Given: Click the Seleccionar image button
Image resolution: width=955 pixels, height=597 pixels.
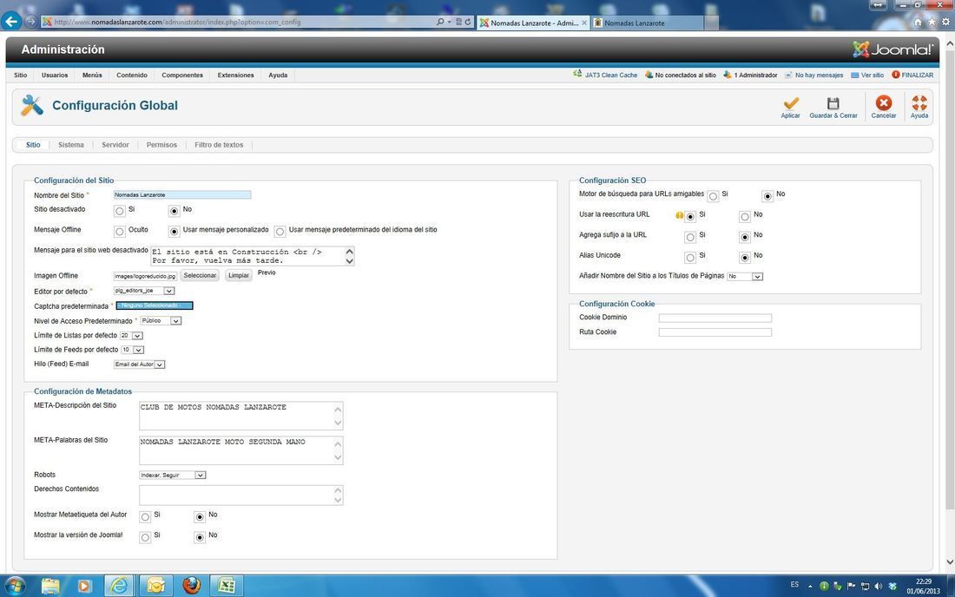Looking at the screenshot, I should (x=200, y=276).
